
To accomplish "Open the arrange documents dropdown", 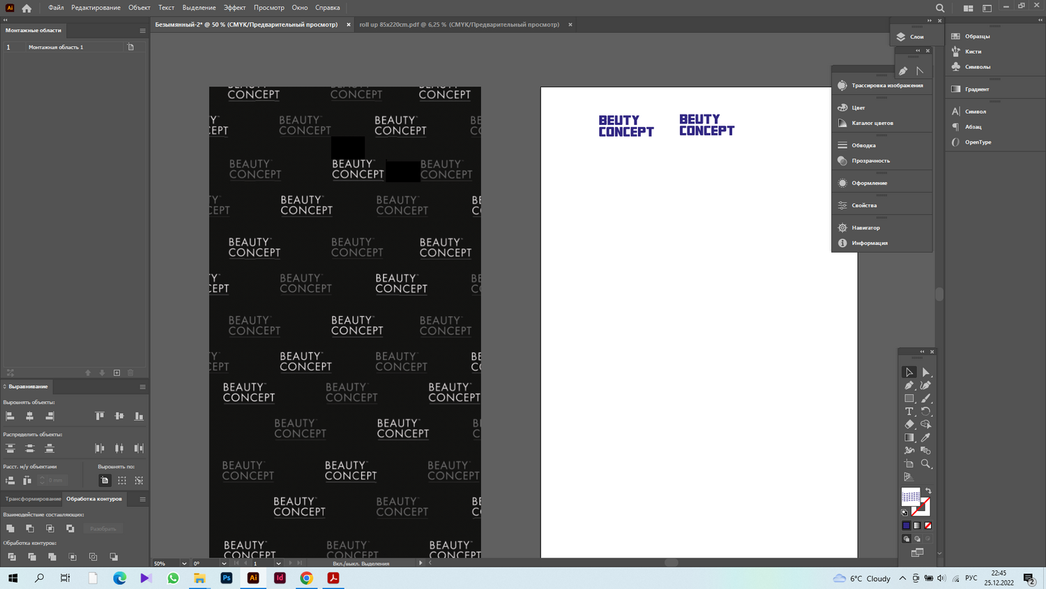I will tap(968, 8).
